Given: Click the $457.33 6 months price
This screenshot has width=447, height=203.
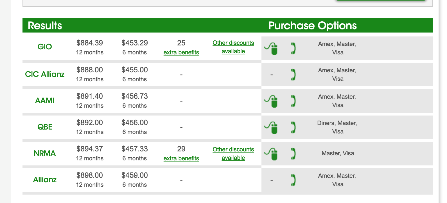Looking at the screenshot, I should [x=135, y=149].
